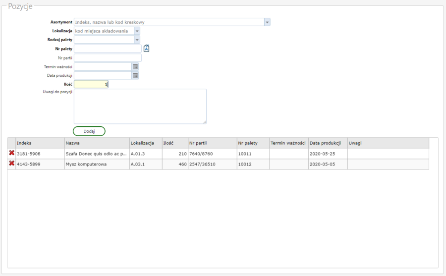The height and width of the screenshot is (276, 446).
Task: Click the Uwagi do pozycji text area
Action: (x=140, y=107)
